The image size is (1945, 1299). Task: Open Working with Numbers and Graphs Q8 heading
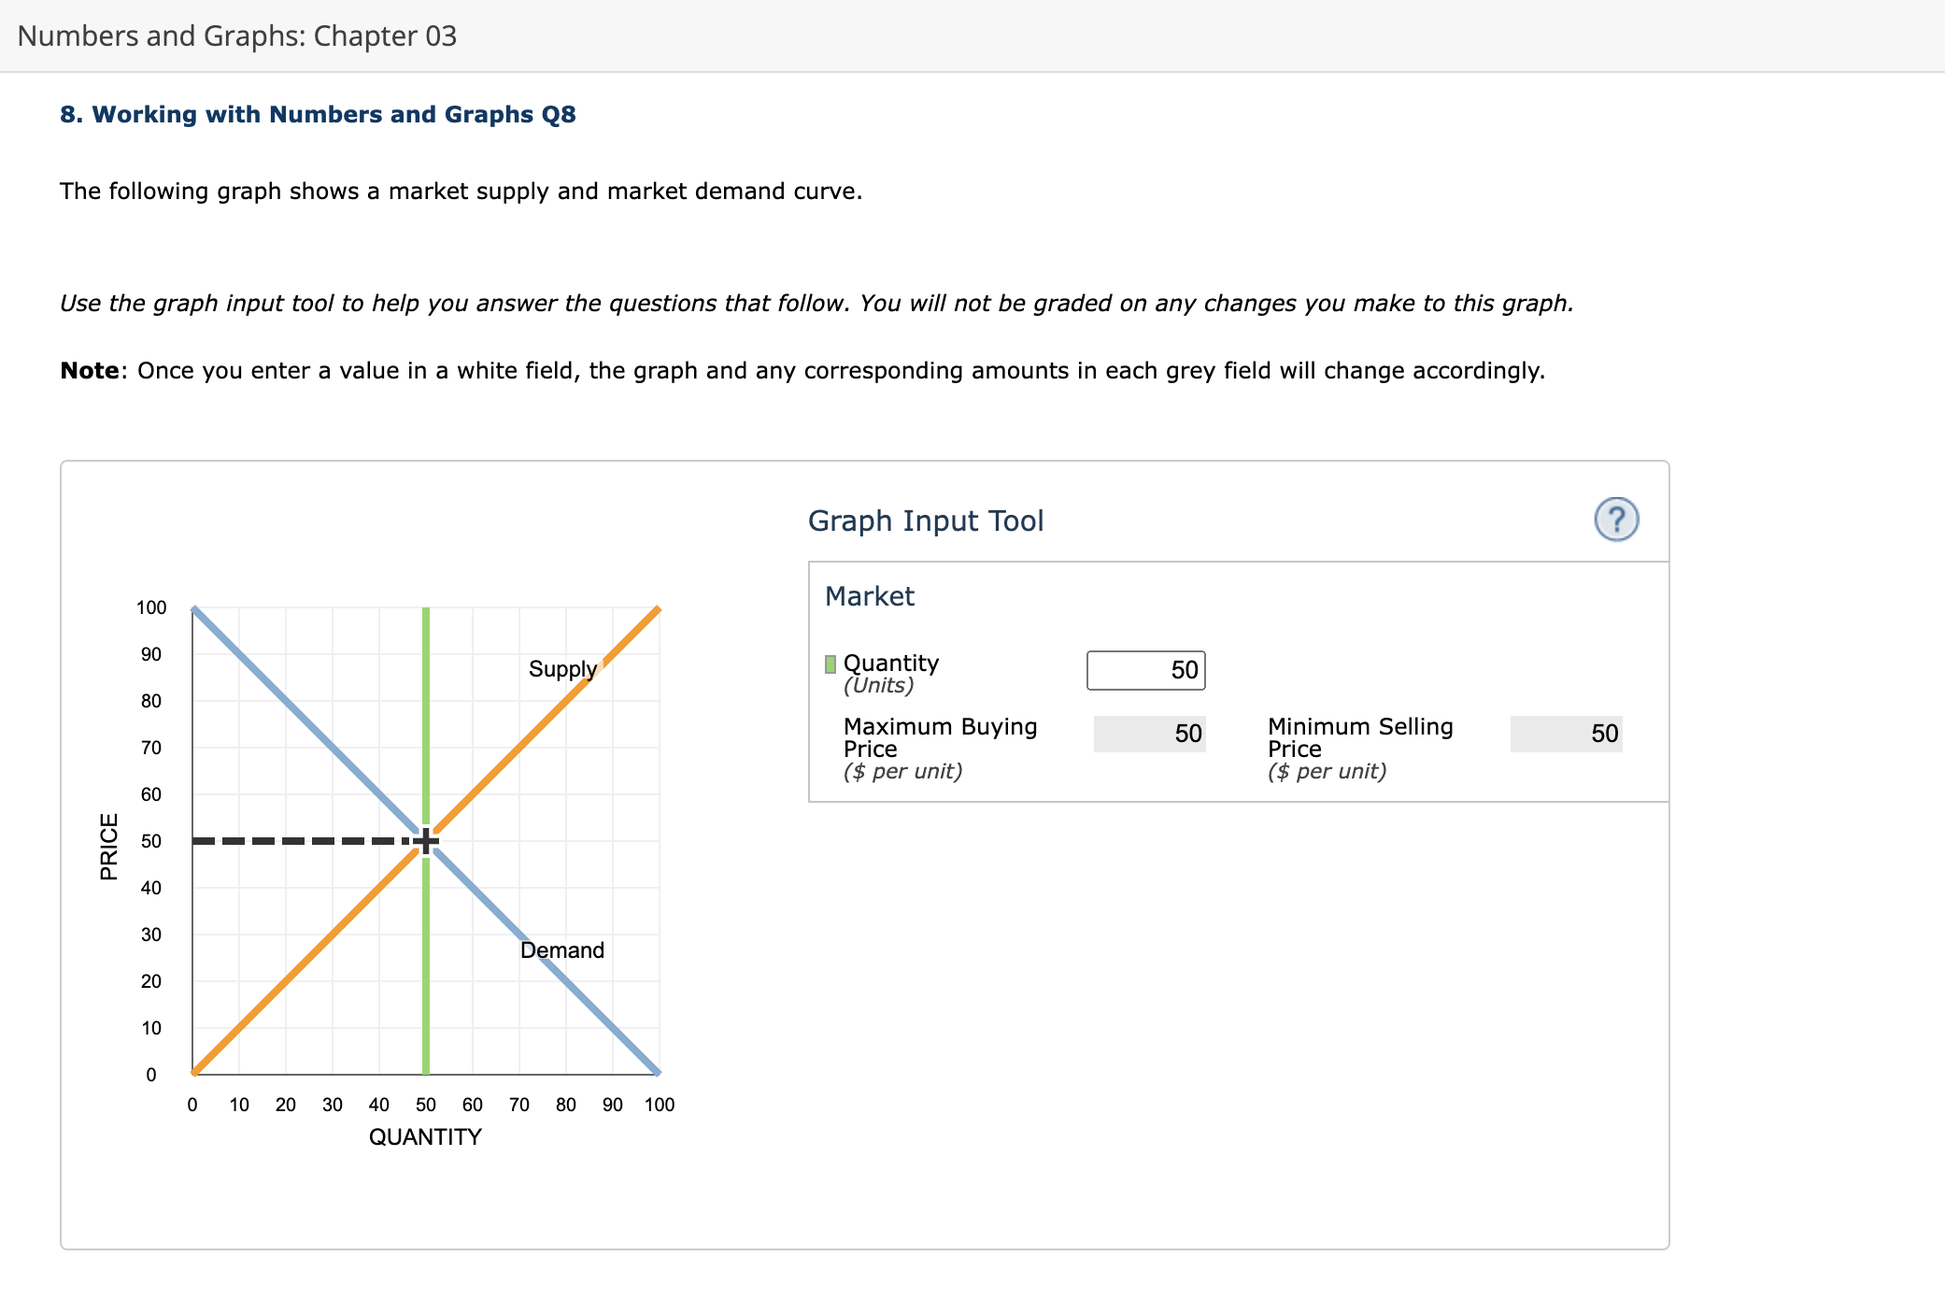318,114
